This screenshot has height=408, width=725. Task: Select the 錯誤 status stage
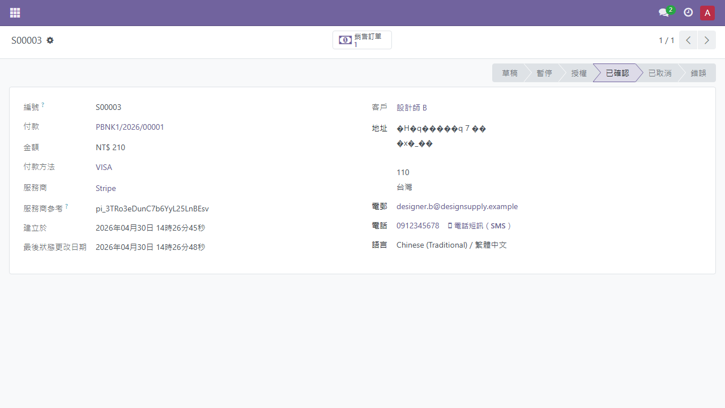(x=698, y=73)
